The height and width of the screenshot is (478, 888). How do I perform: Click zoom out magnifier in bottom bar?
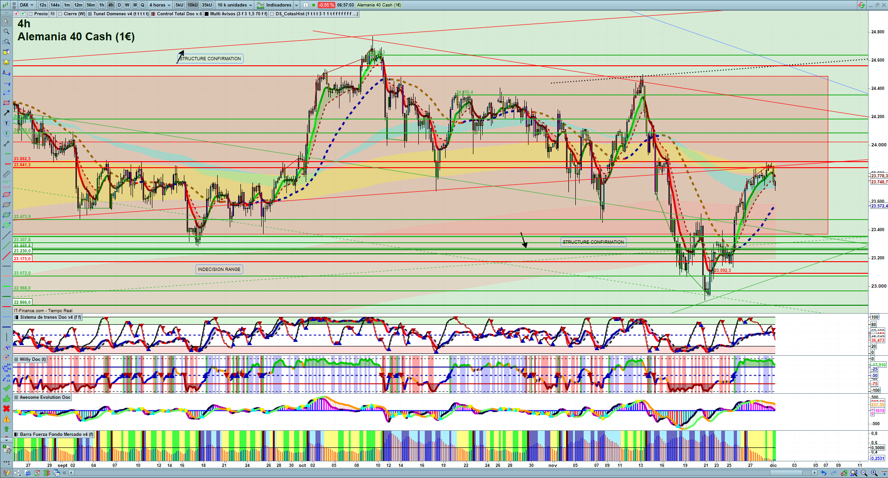click(x=864, y=473)
